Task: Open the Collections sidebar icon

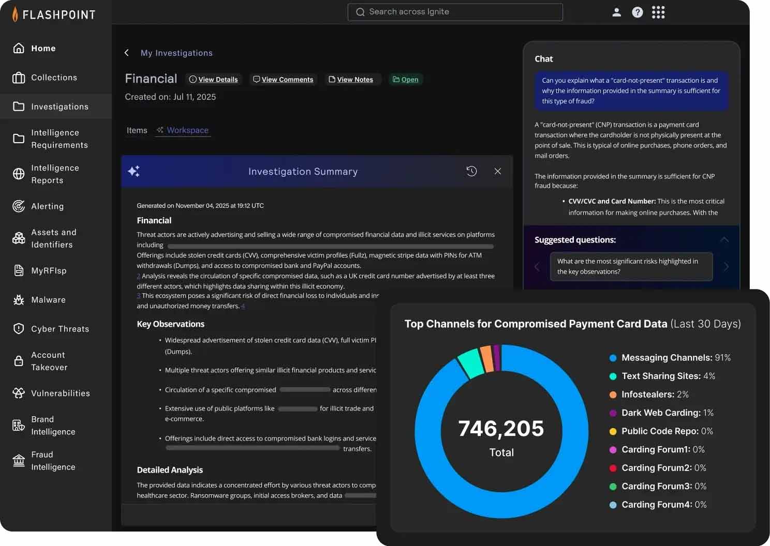Action: point(19,78)
